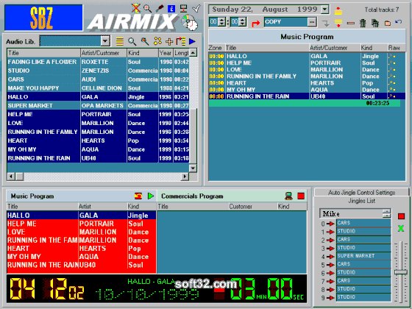This screenshot has height=309, width=412.
Task: Click the yellow dots sort icon in library
Action: [x=157, y=41]
